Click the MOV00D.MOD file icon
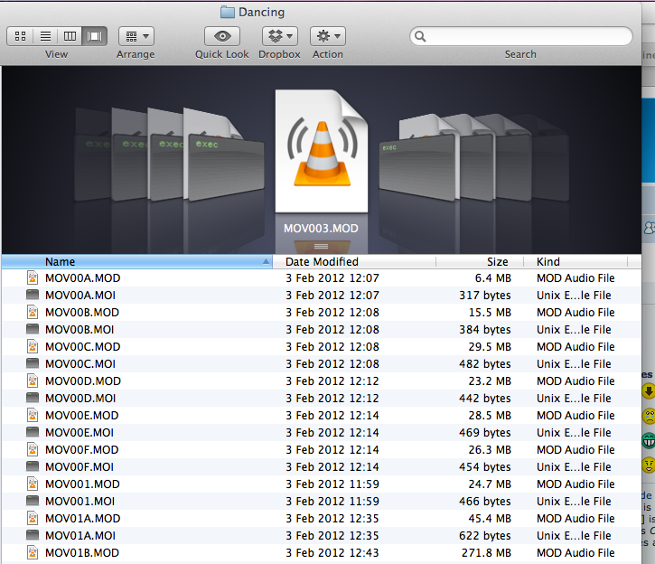The height and width of the screenshot is (564, 655). pos(33,381)
